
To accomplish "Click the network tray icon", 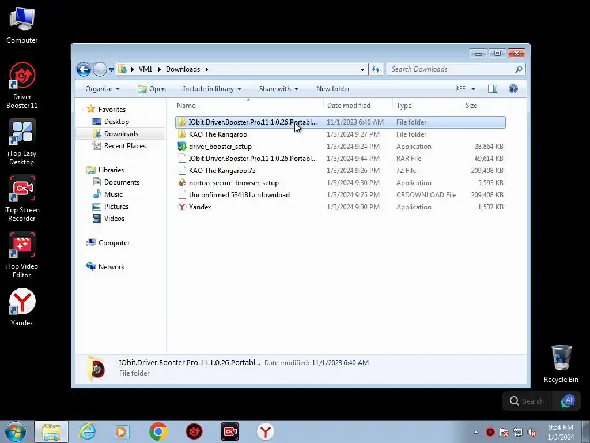I will pyautogui.click(x=518, y=433).
